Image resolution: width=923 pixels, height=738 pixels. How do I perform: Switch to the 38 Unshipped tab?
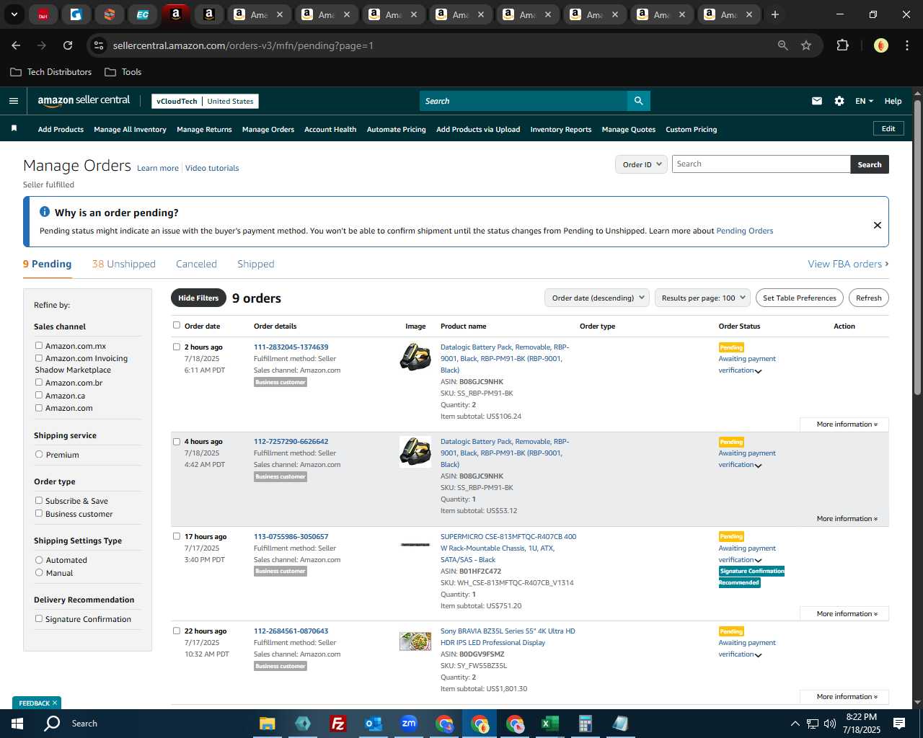click(x=123, y=264)
